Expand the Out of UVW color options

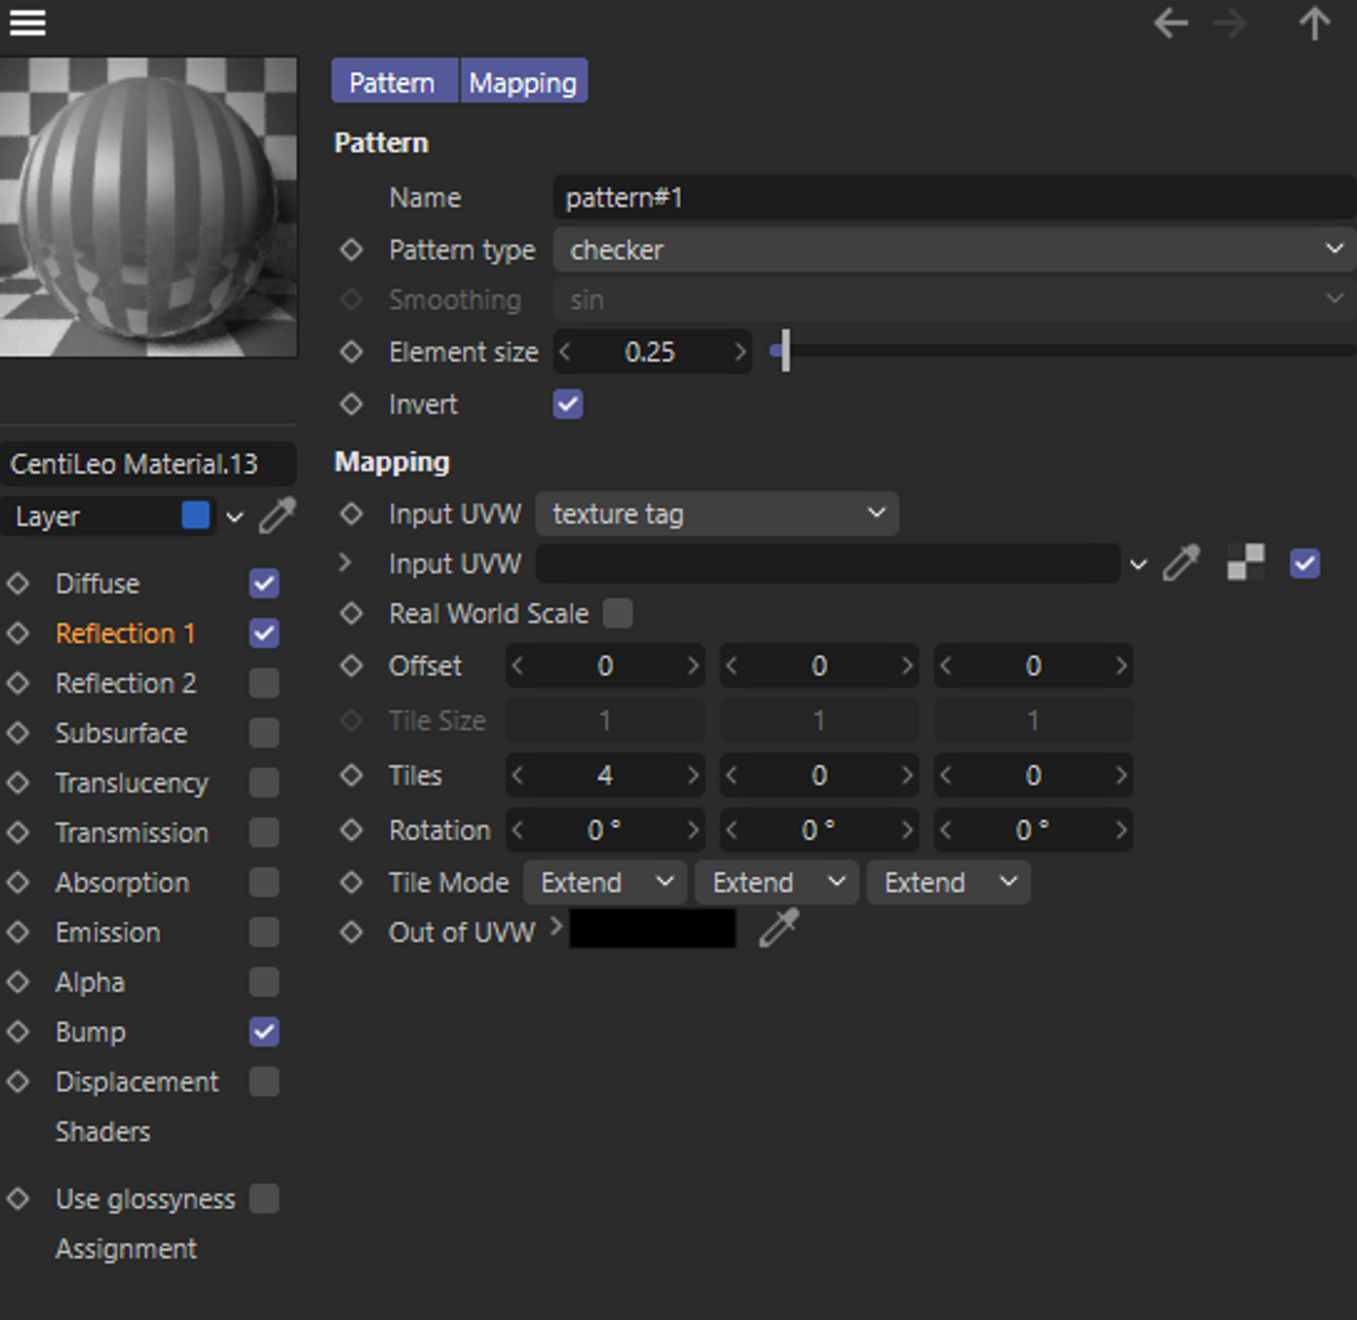coord(556,927)
